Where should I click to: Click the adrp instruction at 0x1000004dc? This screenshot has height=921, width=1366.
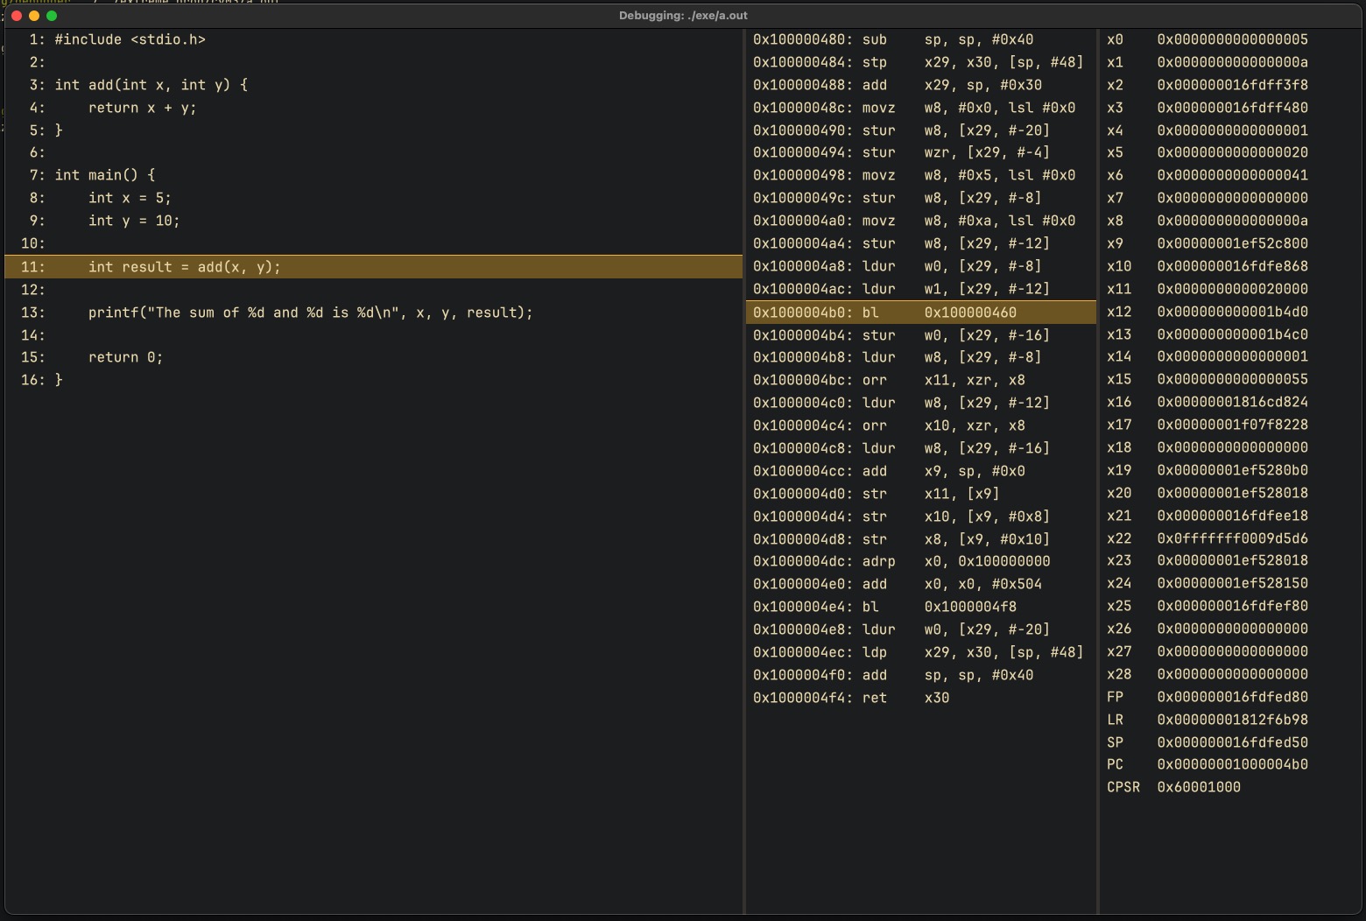[920, 561]
